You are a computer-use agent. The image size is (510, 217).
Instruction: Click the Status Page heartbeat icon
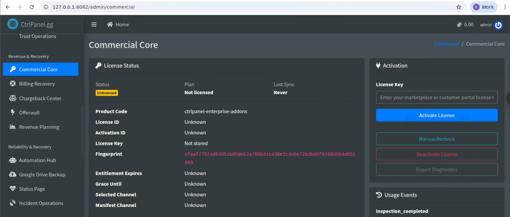(13, 189)
